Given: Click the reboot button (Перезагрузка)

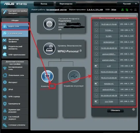Looking at the screenshot, I should coord(66,4).
